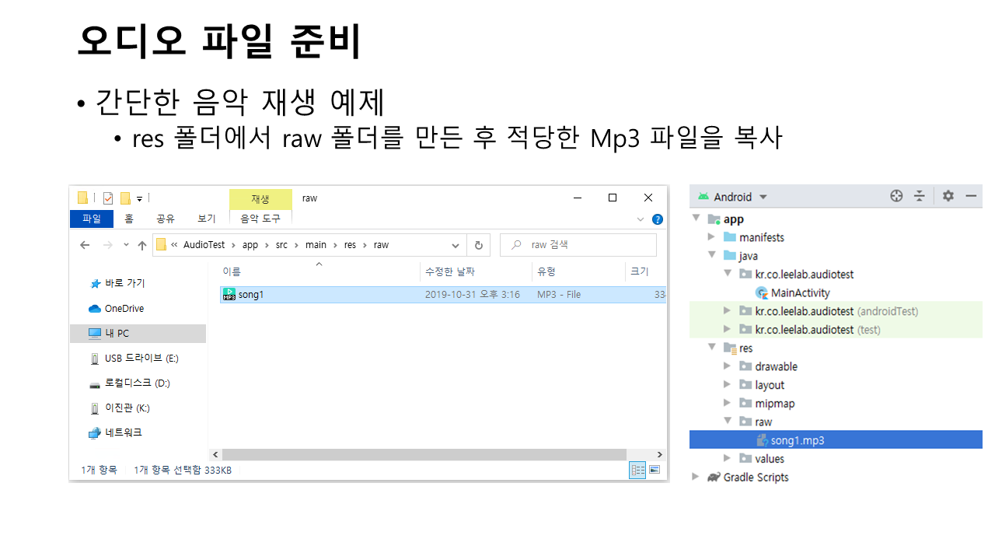Image resolution: width=995 pixels, height=560 pixels.
Task: Open the 음악 도구 ribbon tab
Action: 260,219
